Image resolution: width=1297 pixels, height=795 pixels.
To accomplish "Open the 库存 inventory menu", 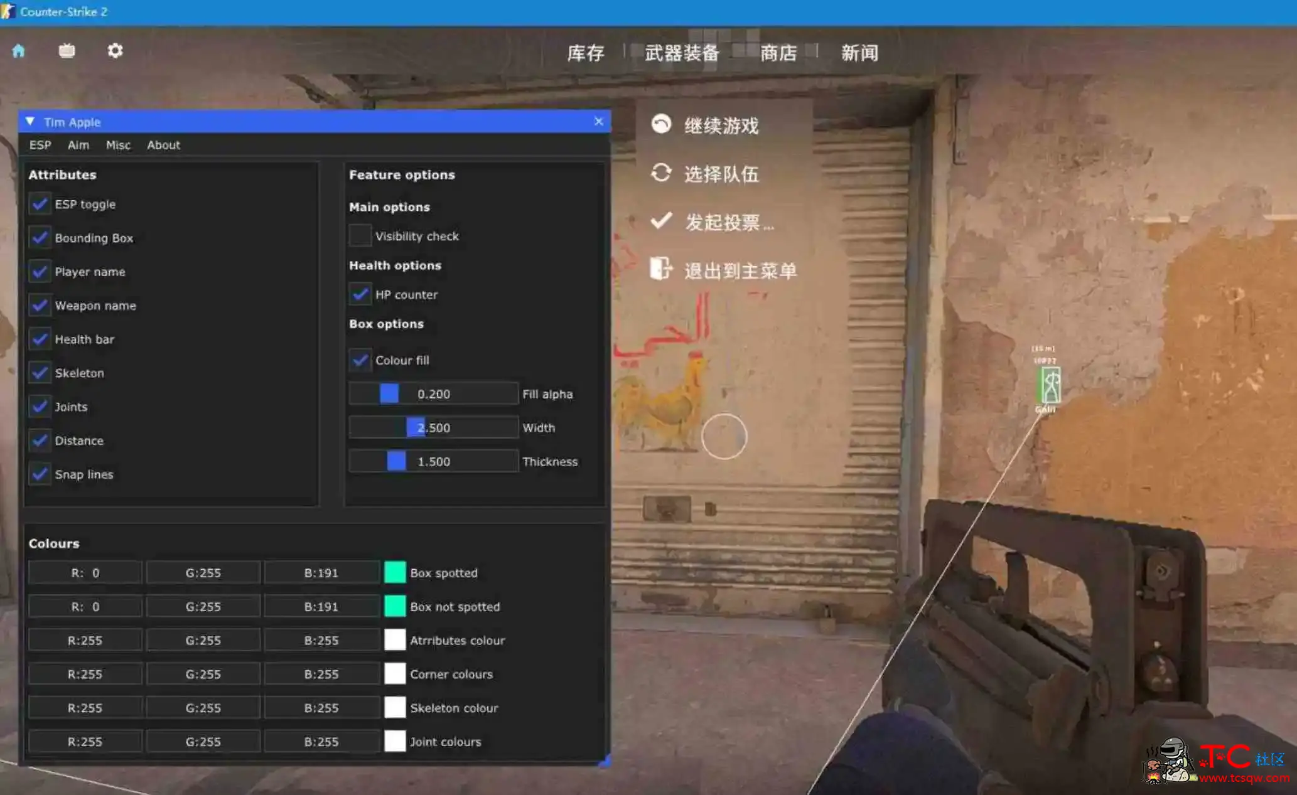I will pyautogui.click(x=584, y=53).
